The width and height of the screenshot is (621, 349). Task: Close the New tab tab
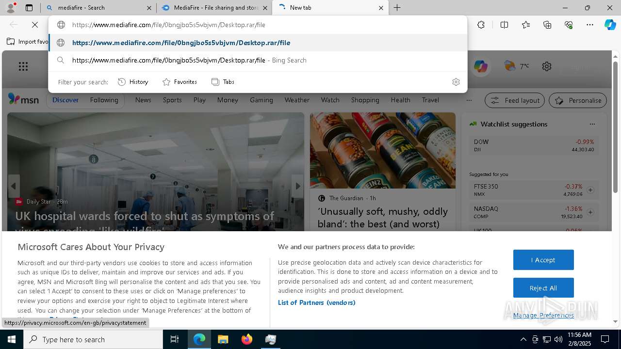click(x=381, y=8)
